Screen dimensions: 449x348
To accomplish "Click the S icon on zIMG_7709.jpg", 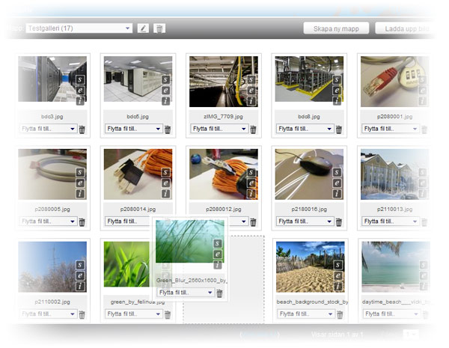I will point(251,79).
